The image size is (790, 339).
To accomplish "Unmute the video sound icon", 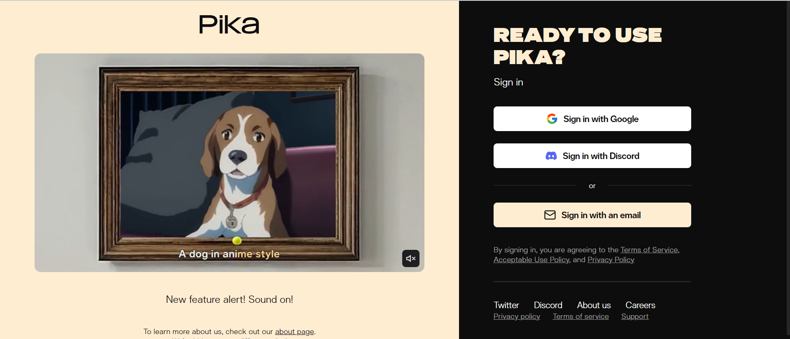I will pyautogui.click(x=410, y=258).
